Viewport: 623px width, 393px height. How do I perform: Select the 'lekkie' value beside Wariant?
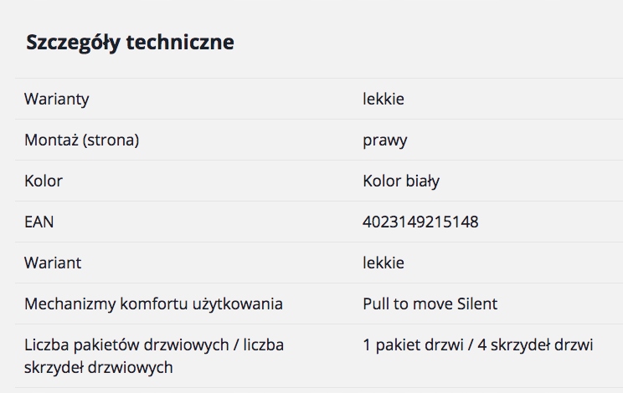tap(383, 263)
